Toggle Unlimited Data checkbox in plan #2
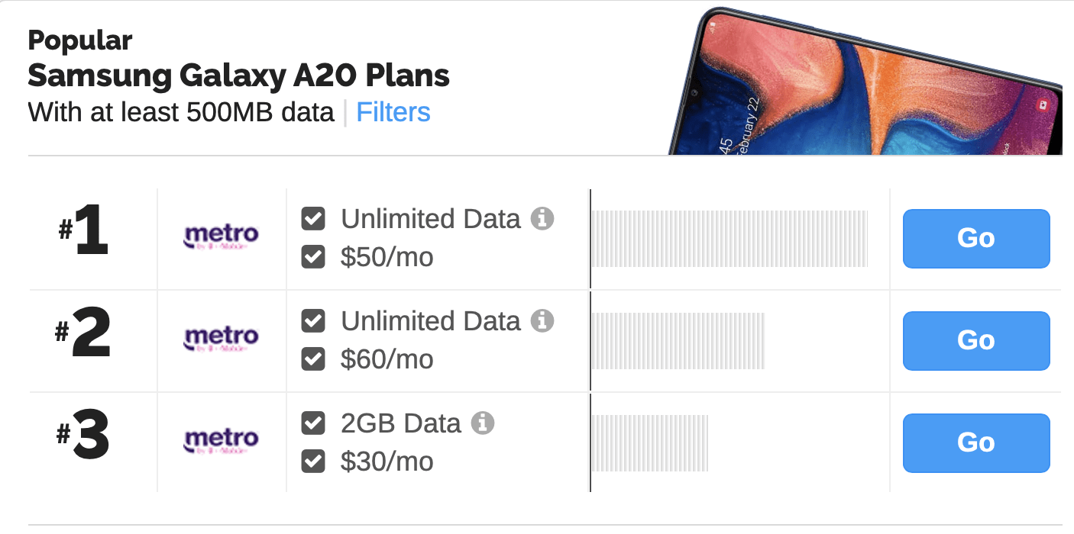This screenshot has height=534, width=1074. coord(313,321)
